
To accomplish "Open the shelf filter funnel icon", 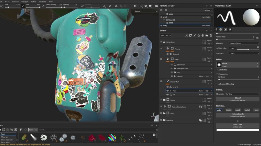I will [21, 130].
